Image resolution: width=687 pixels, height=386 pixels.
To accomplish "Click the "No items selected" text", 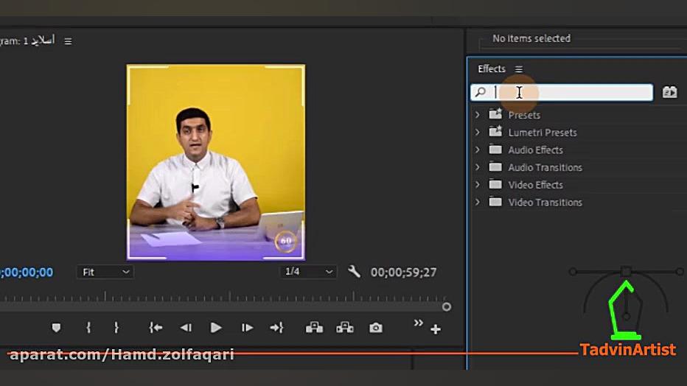I will (x=531, y=38).
